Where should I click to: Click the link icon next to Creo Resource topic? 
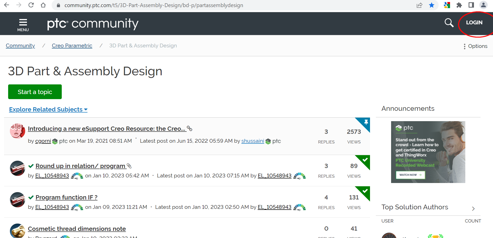coord(190,129)
